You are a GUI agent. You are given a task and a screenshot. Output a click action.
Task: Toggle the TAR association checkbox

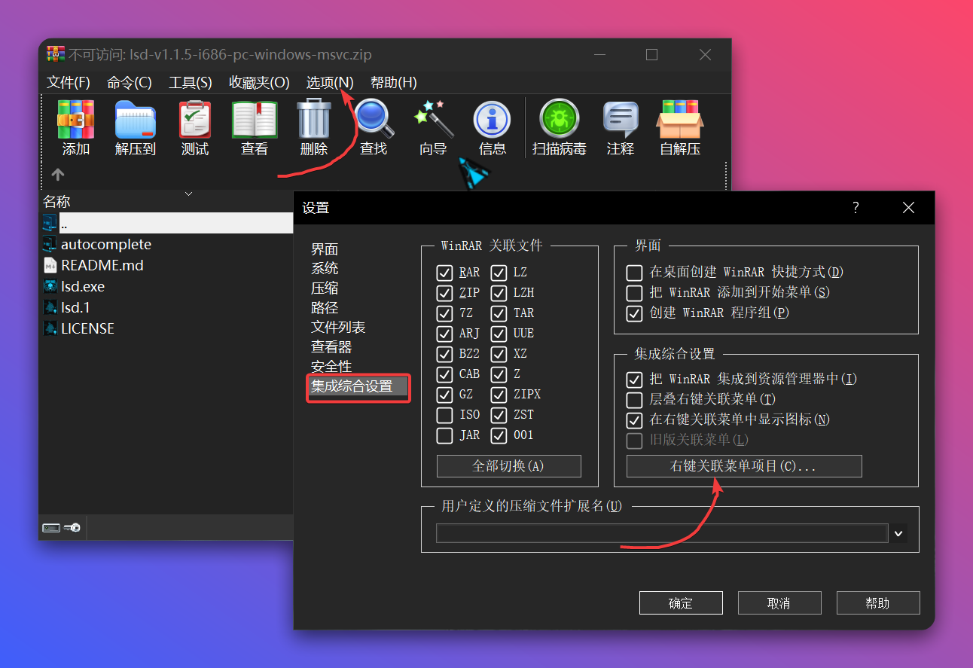499,313
